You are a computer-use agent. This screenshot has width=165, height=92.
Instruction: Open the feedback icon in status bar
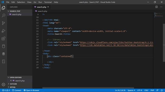pos(157,90)
